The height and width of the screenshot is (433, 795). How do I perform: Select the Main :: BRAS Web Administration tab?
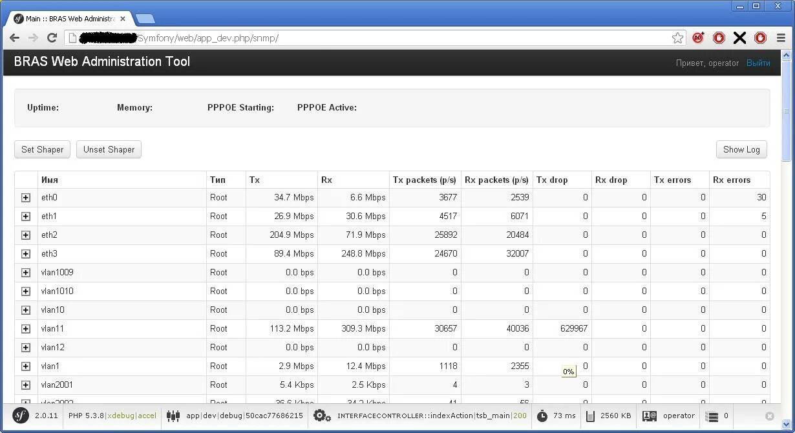70,19
